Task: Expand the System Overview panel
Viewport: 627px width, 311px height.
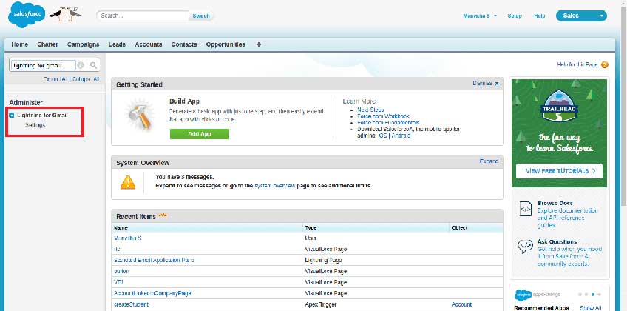Action: click(x=489, y=161)
